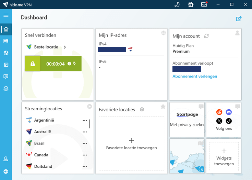This screenshot has height=180, width=252.
Task: Open more options for Argentinië
Action: click(x=85, y=120)
